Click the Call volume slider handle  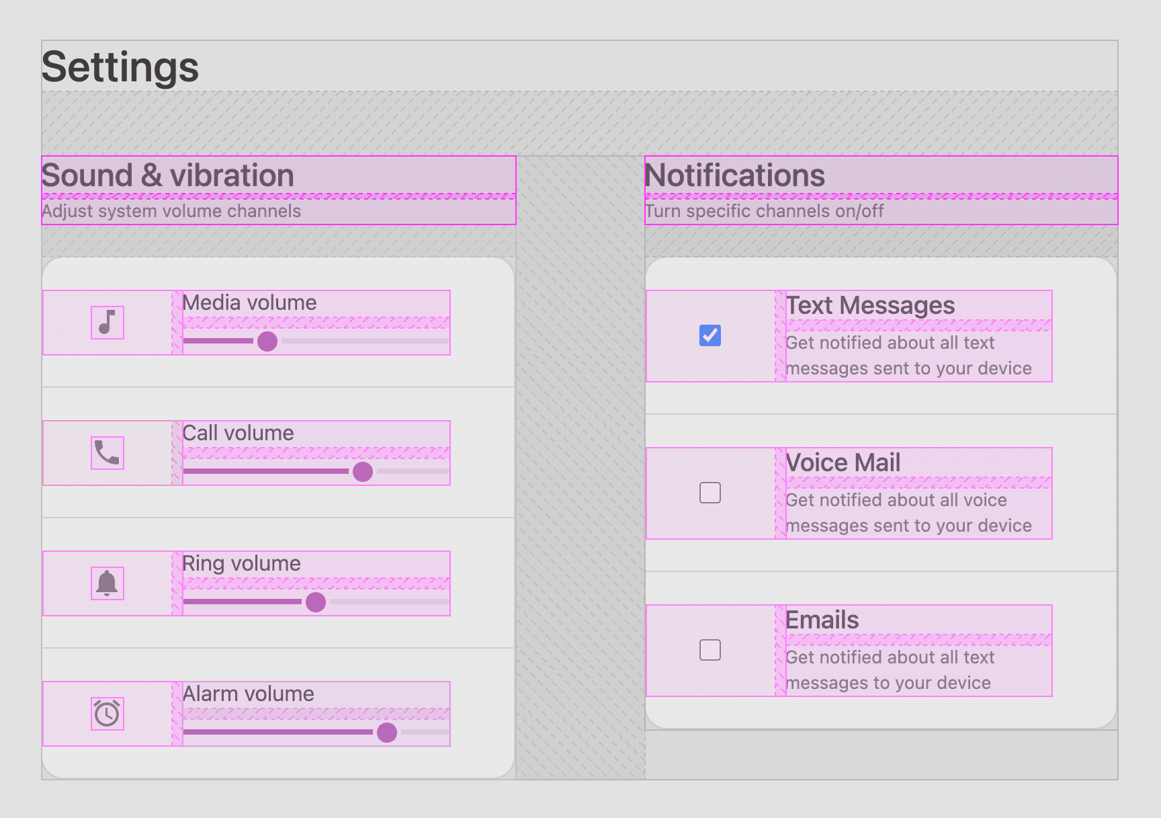click(363, 473)
